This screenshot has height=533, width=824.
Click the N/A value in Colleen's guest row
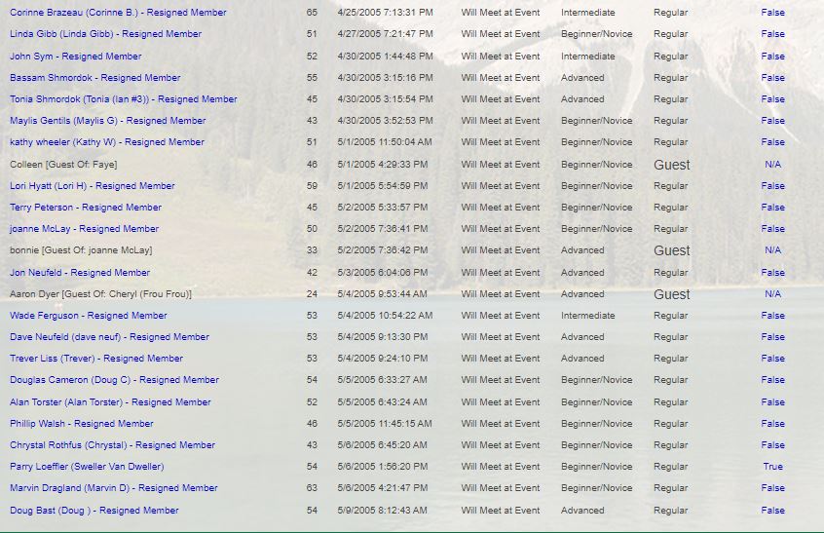(772, 165)
